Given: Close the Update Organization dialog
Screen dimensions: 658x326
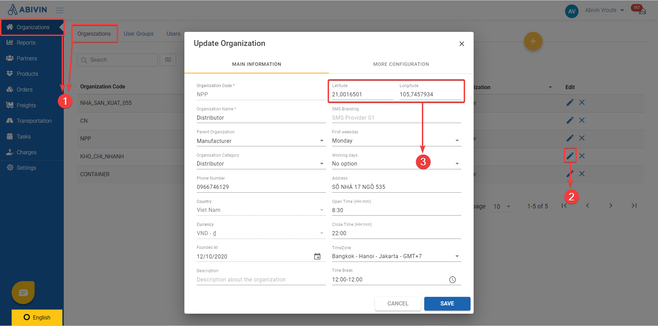Looking at the screenshot, I should [462, 44].
